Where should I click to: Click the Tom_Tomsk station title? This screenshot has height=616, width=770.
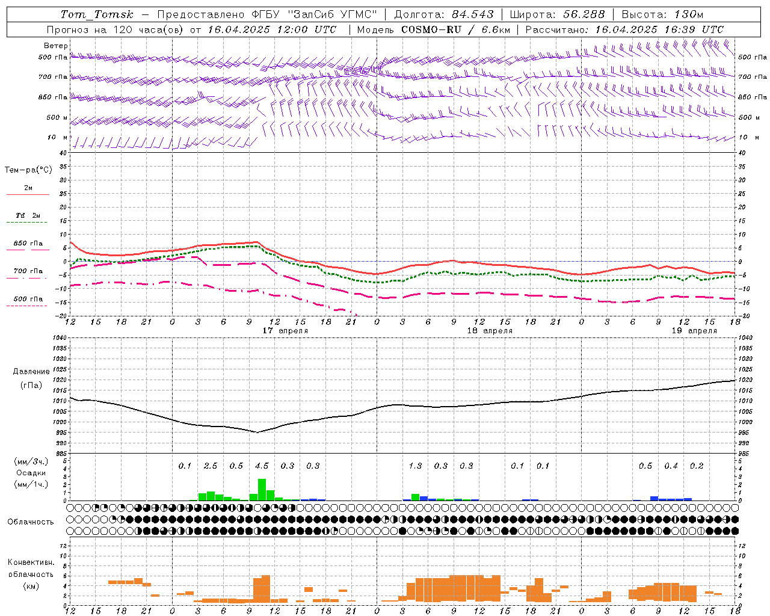[97, 14]
